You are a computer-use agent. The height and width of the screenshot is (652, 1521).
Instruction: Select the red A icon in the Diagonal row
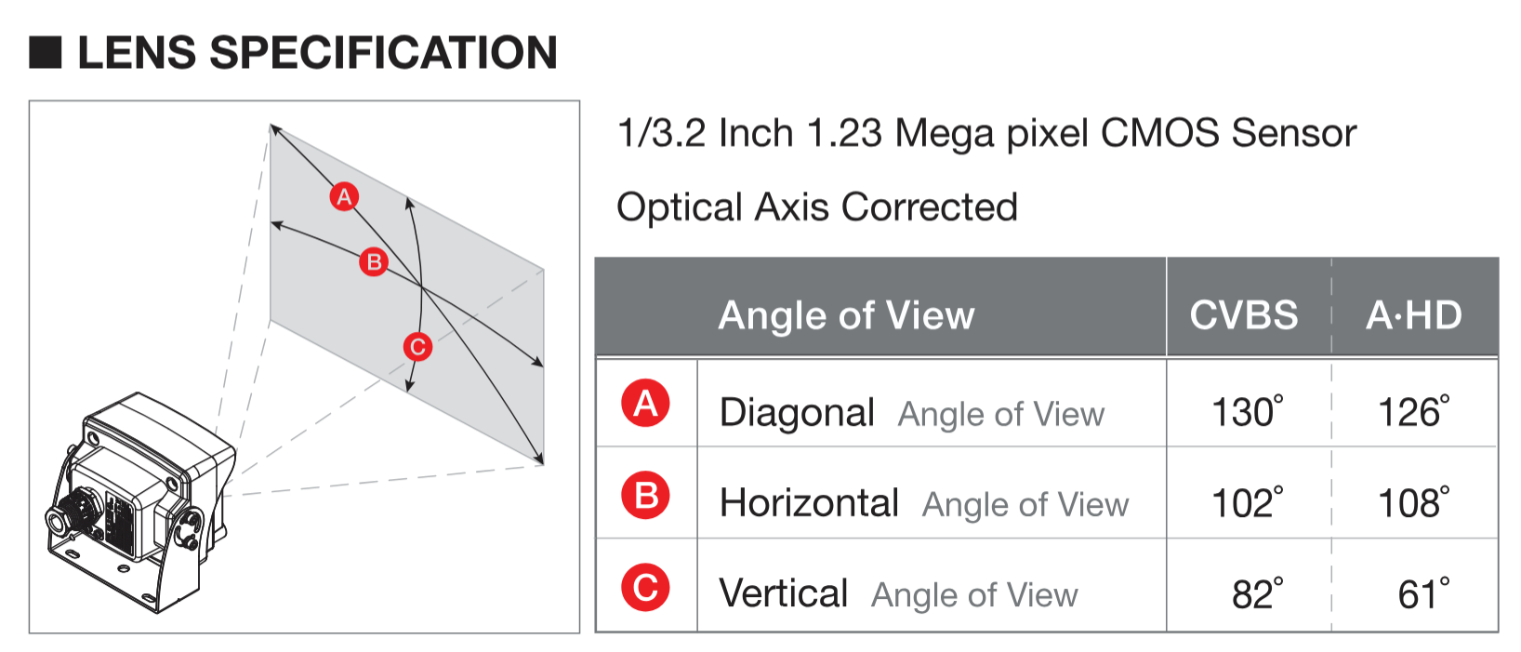click(645, 404)
